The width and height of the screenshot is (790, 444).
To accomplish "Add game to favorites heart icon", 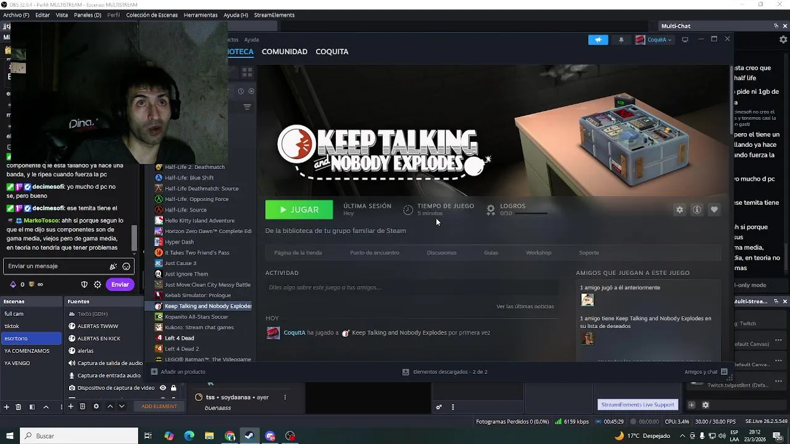I will (x=714, y=210).
